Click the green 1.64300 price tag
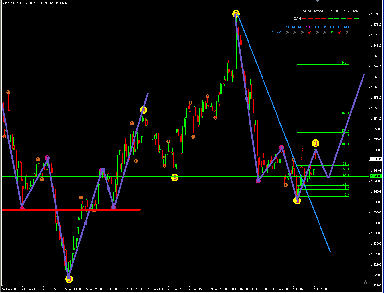 [376, 176]
